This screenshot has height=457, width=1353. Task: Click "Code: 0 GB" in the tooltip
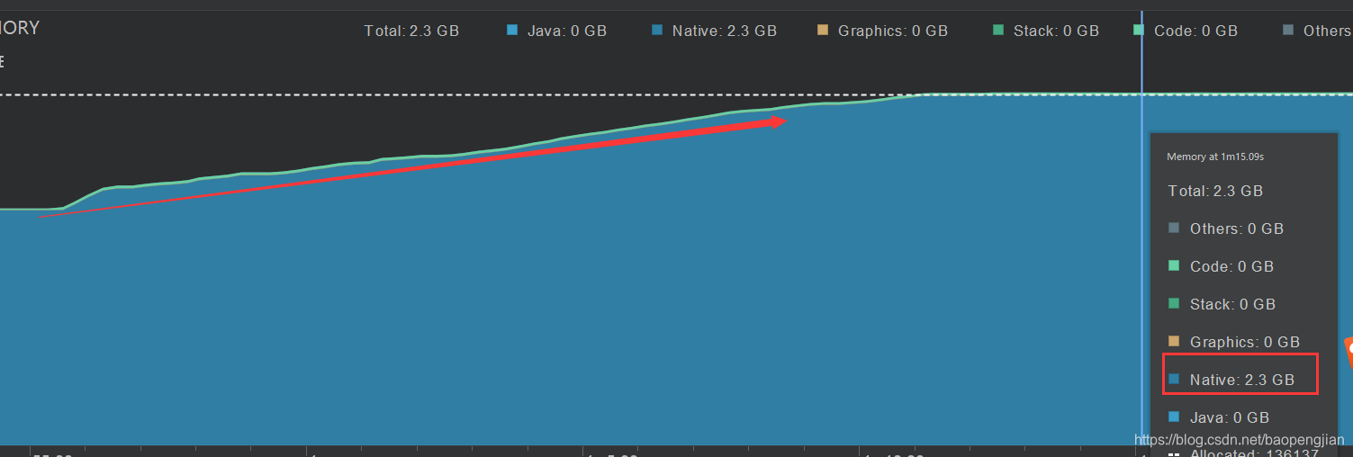[1231, 266]
